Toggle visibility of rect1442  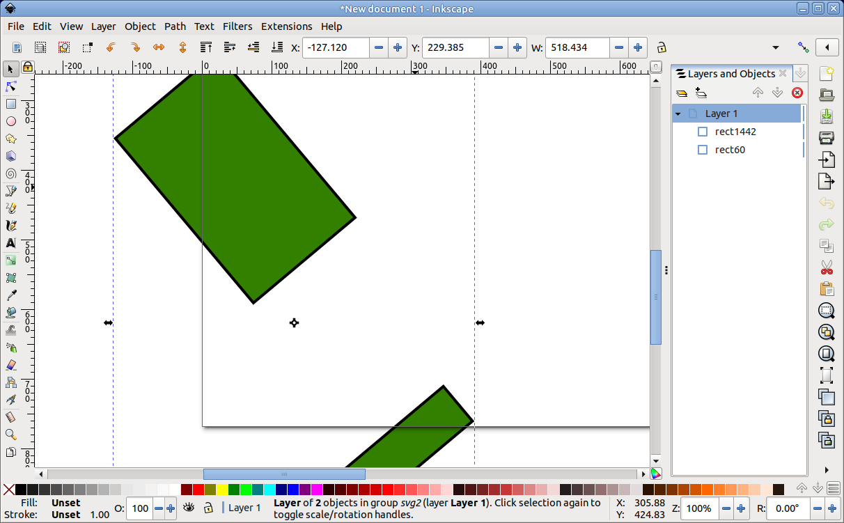(x=702, y=131)
